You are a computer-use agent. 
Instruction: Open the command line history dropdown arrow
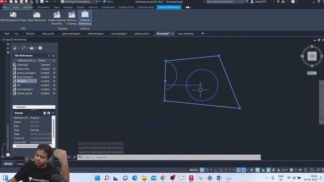tap(259, 157)
